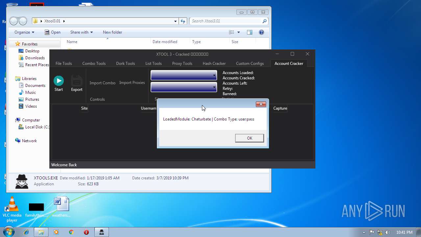This screenshot has width=421, height=237.
Task: Switch to the File Tools tab
Action: [x=64, y=64]
